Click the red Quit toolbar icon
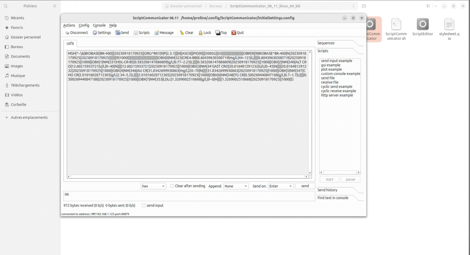 (x=238, y=33)
